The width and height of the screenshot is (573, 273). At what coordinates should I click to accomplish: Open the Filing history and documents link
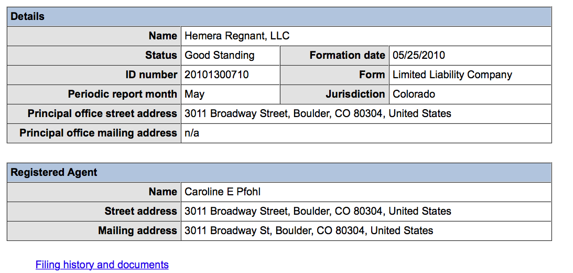pos(102,265)
